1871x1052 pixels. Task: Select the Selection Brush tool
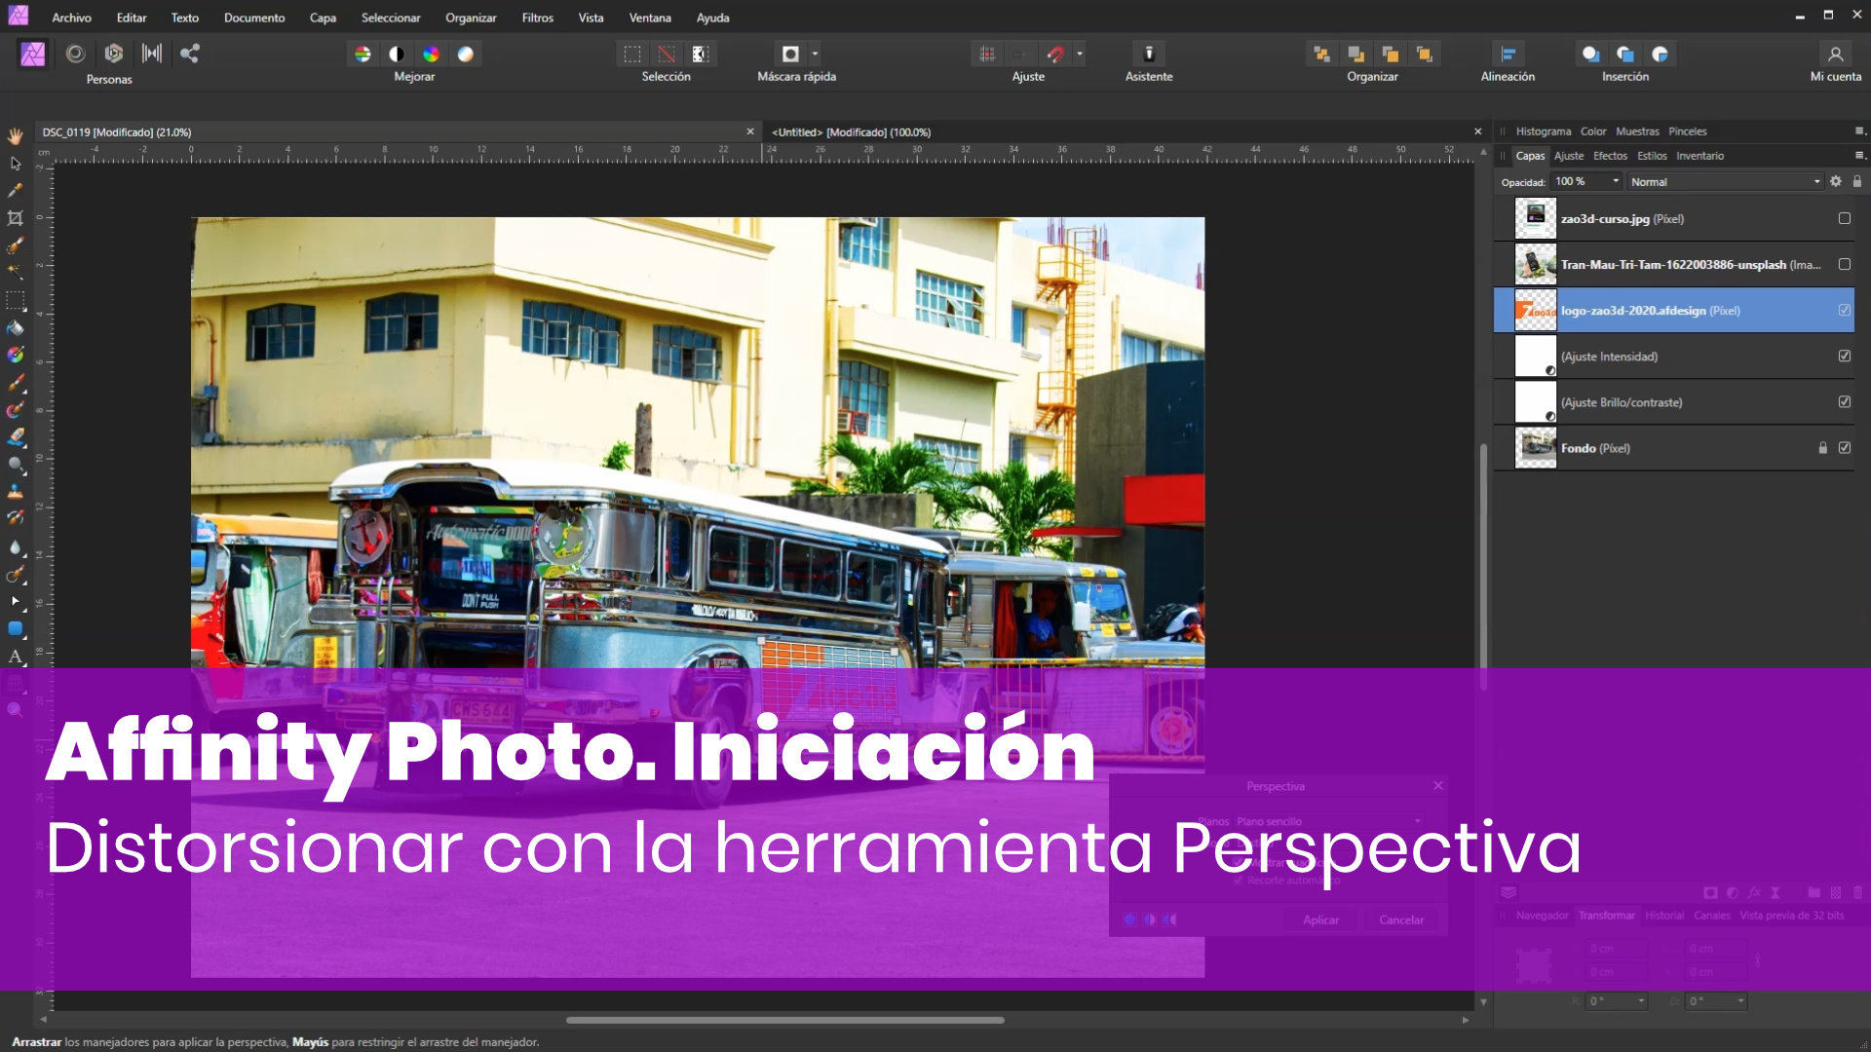click(x=15, y=245)
